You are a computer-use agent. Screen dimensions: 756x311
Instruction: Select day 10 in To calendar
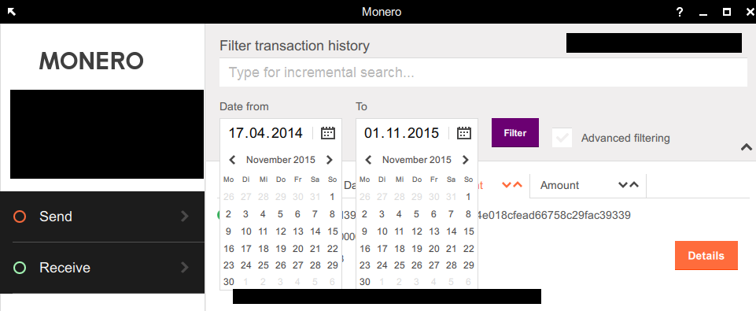[382, 231]
